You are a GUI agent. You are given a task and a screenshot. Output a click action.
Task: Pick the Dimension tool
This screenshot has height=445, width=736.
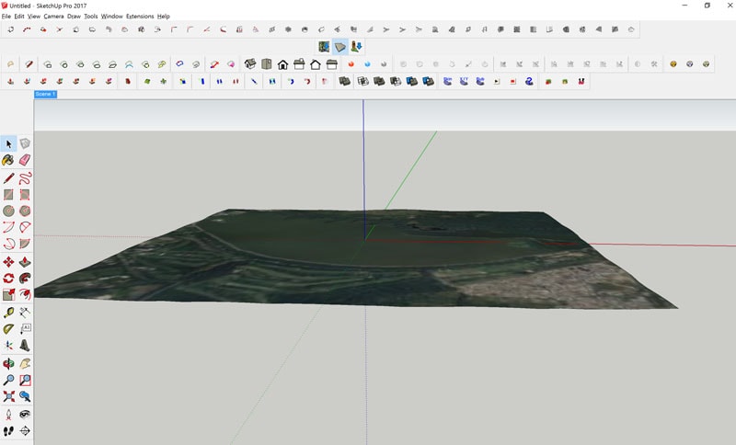(x=25, y=313)
